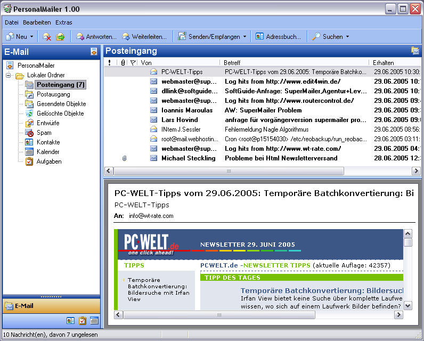Click the calendar shortcut icon at bottom
The width and height of the screenshot is (424, 341).
click(94, 321)
